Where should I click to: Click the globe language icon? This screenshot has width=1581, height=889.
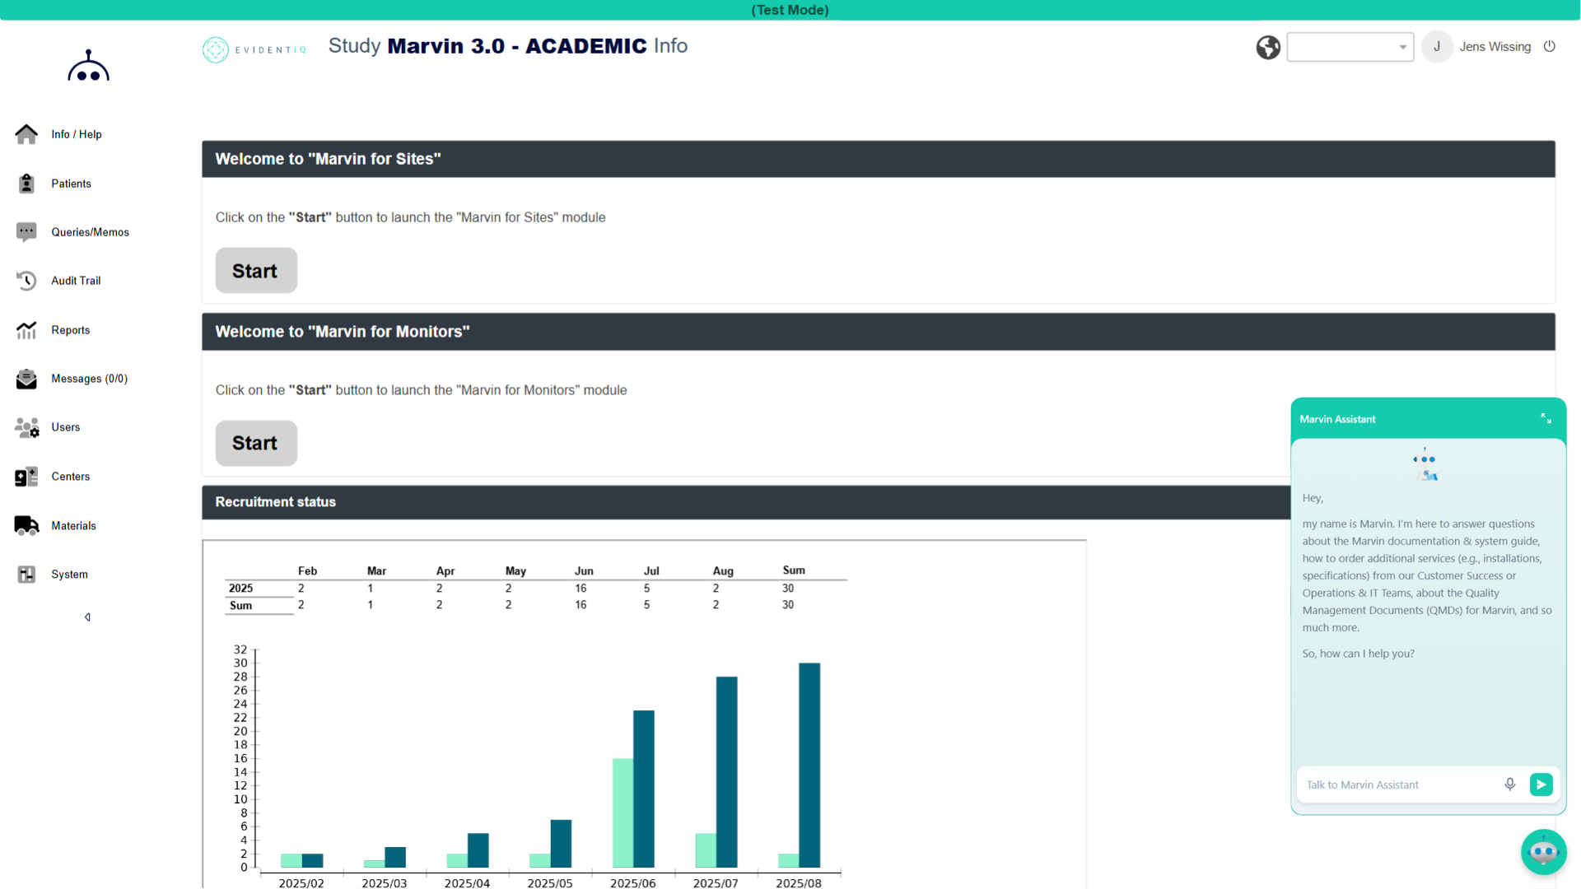(x=1267, y=47)
